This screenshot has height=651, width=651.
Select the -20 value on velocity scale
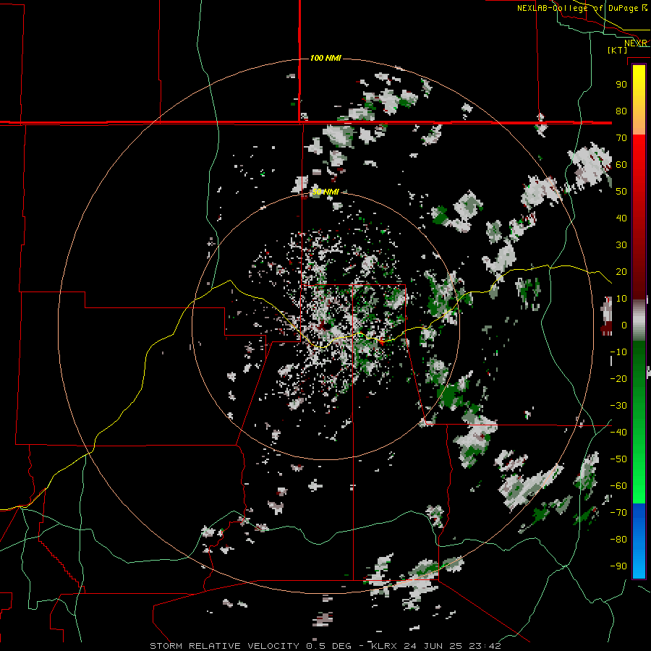[618, 379]
